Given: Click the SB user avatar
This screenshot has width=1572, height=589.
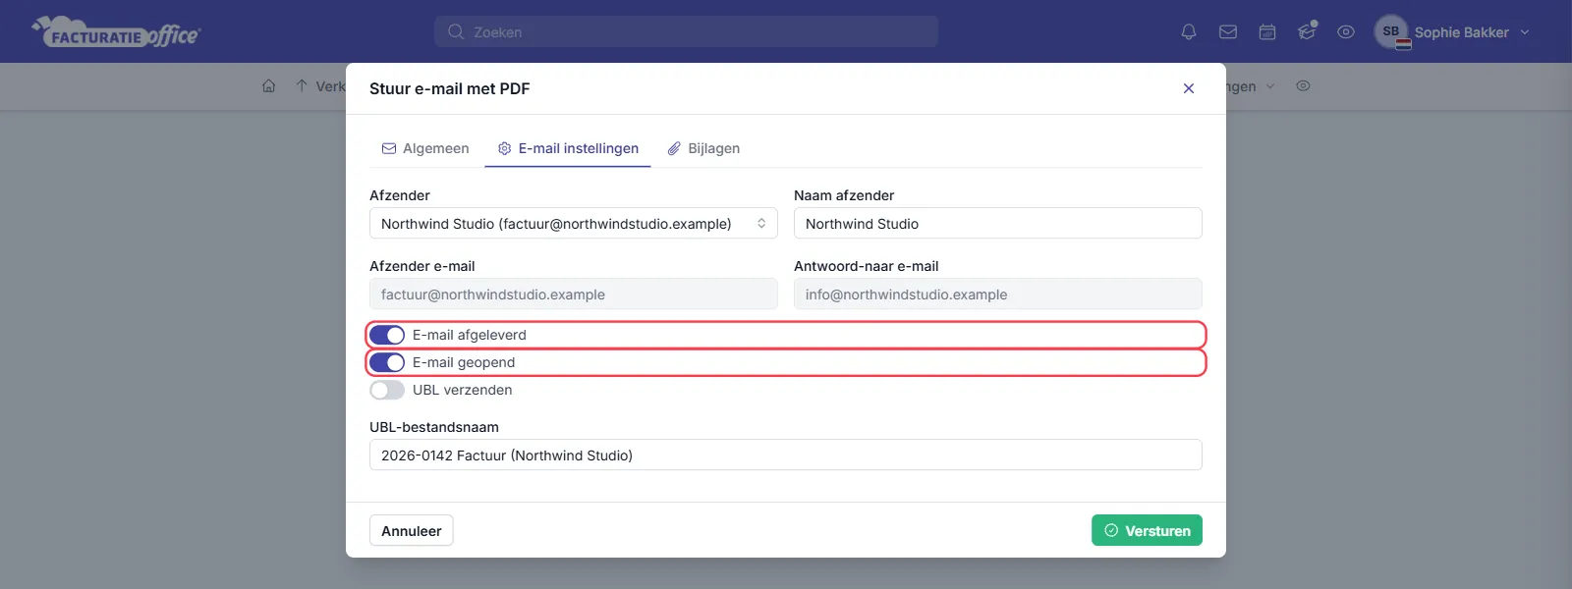Looking at the screenshot, I should (1391, 31).
